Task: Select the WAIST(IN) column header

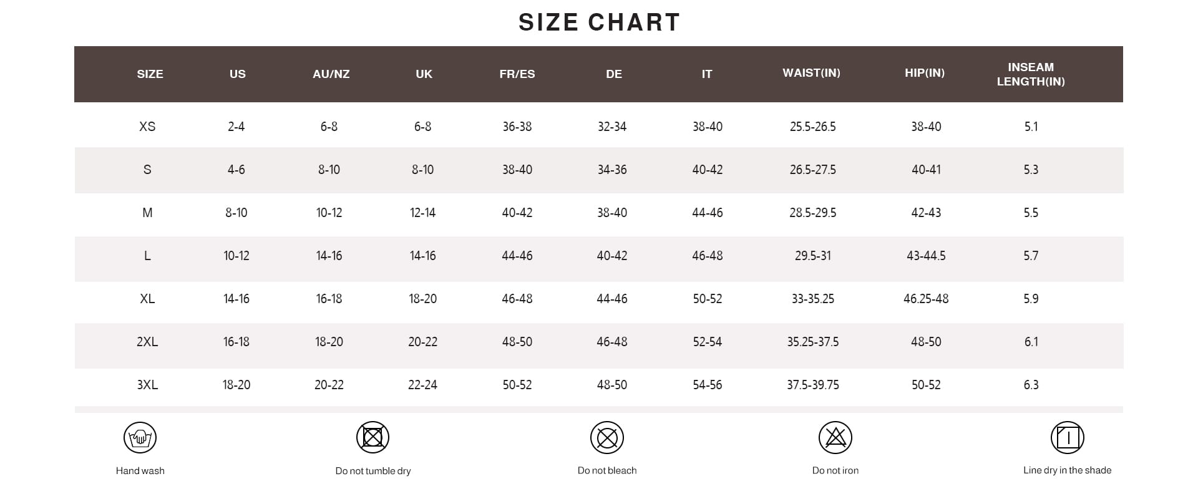Action: point(812,73)
